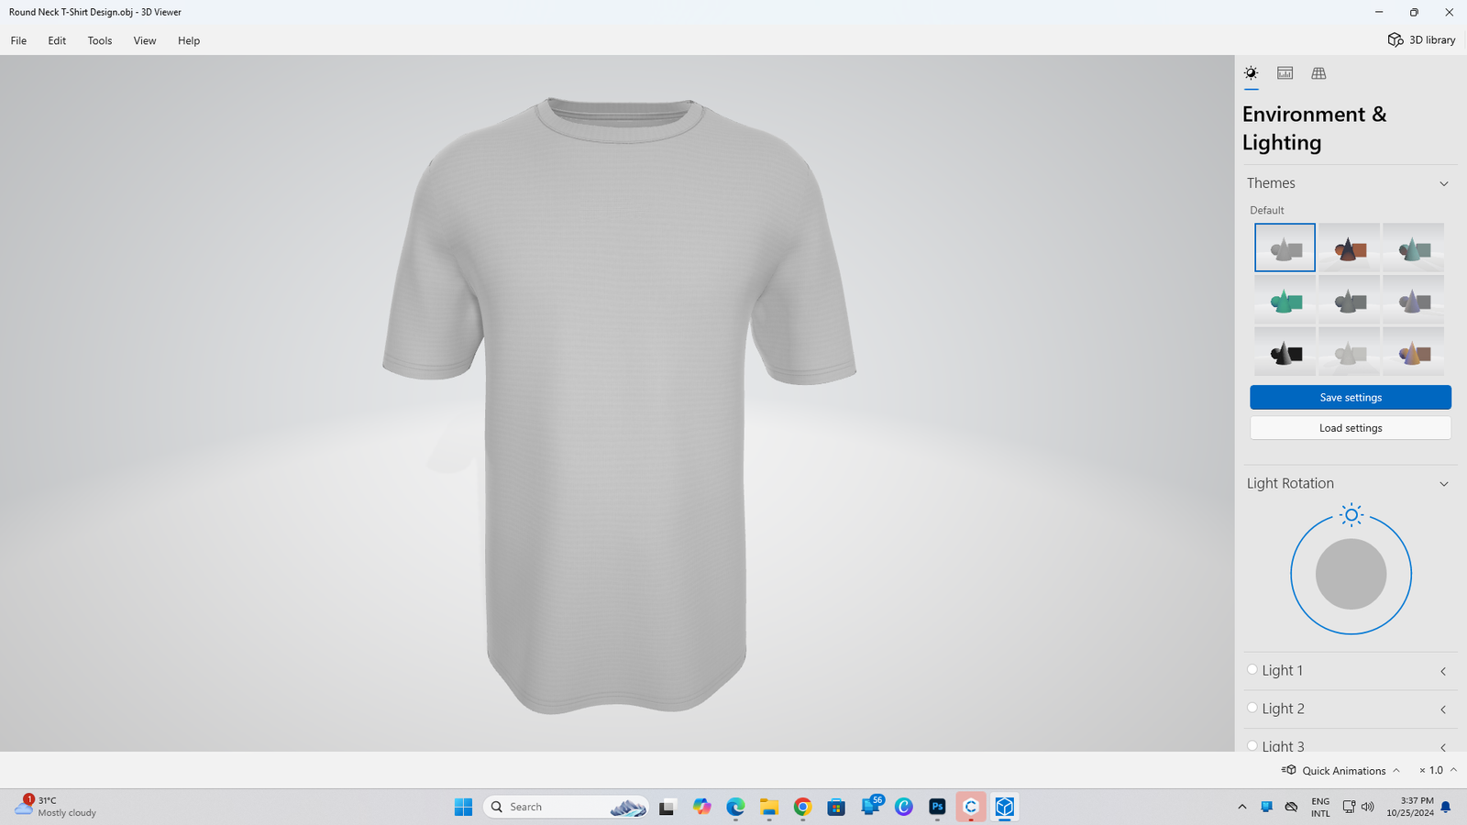Select the teal-gray theme in top row
The width and height of the screenshot is (1467, 825).
pos(1413,247)
